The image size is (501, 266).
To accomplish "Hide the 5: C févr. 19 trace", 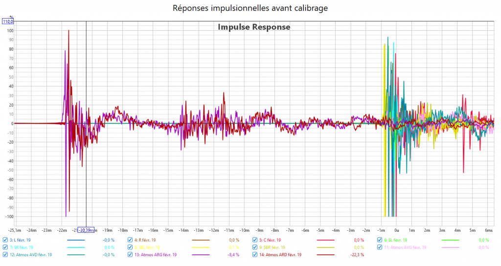I will tap(255, 240).
